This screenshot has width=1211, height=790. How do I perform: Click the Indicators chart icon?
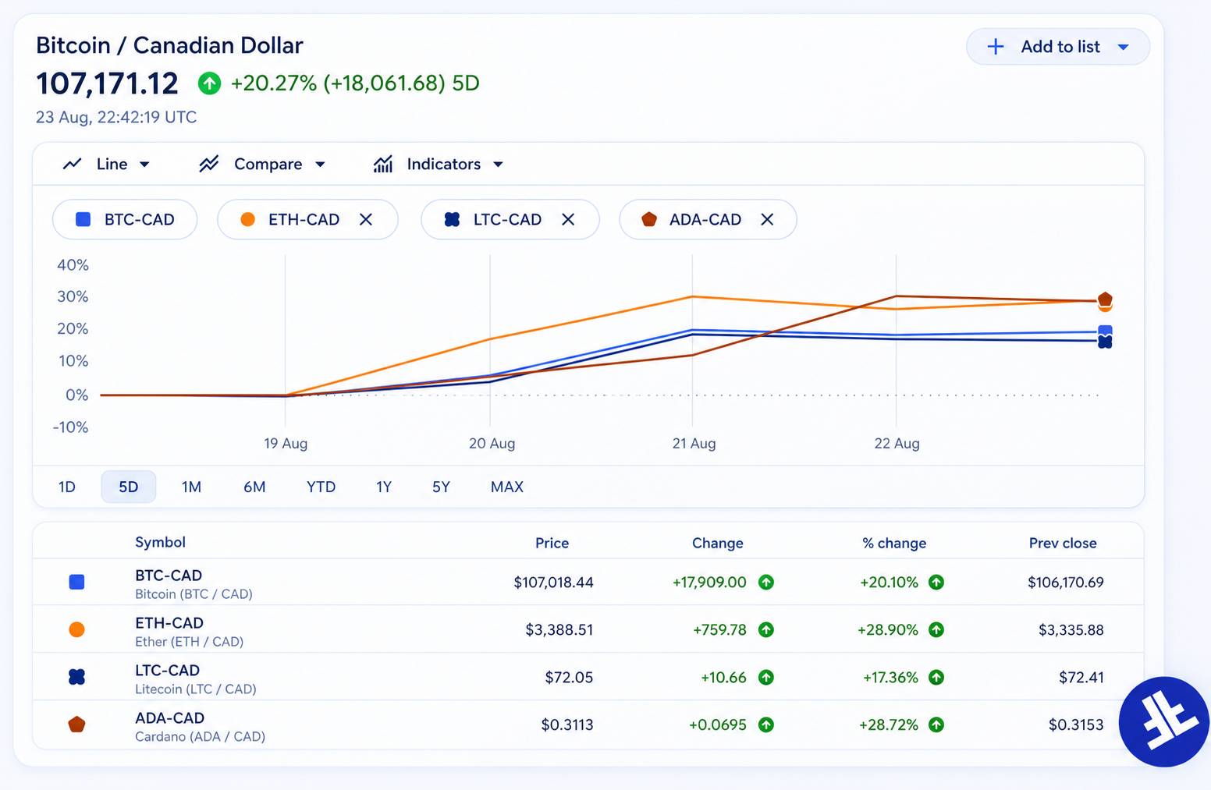click(383, 164)
